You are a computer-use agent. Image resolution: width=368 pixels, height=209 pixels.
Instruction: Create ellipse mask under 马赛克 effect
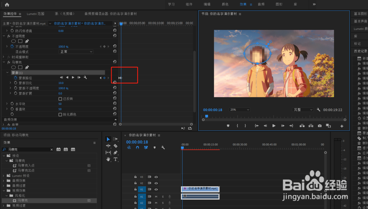tap(13, 67)
